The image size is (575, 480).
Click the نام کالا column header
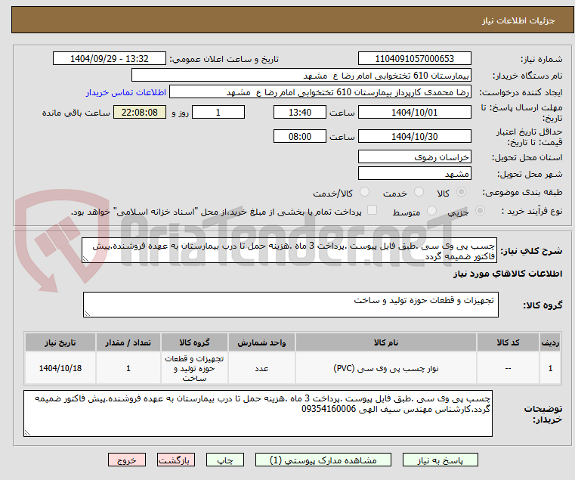point(386,342)
